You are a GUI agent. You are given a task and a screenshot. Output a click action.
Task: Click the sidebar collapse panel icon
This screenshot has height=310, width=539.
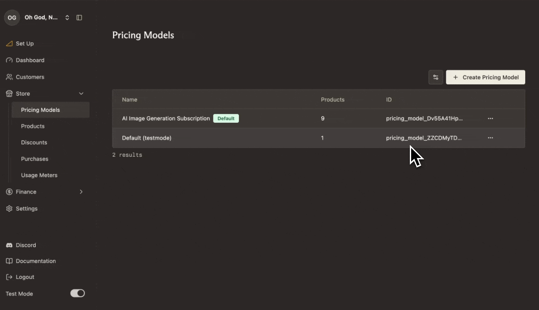79,18
